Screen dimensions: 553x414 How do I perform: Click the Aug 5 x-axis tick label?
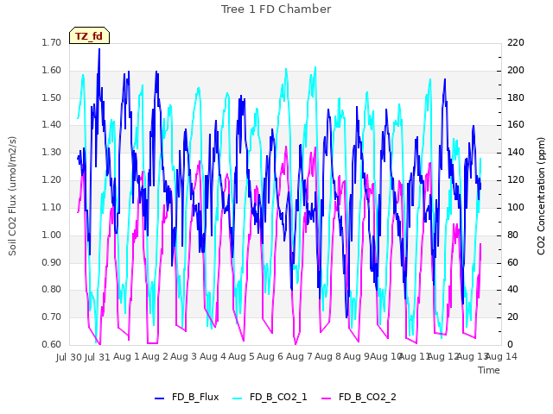tap(241, 356)
